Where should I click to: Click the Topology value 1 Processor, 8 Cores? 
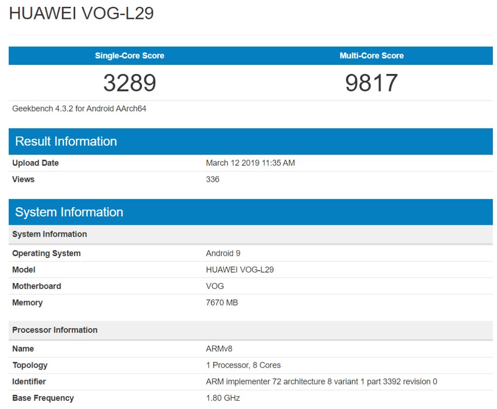point(243,365)
